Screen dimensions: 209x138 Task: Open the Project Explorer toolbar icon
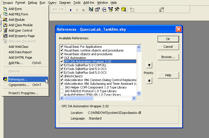tap(91, 10)
